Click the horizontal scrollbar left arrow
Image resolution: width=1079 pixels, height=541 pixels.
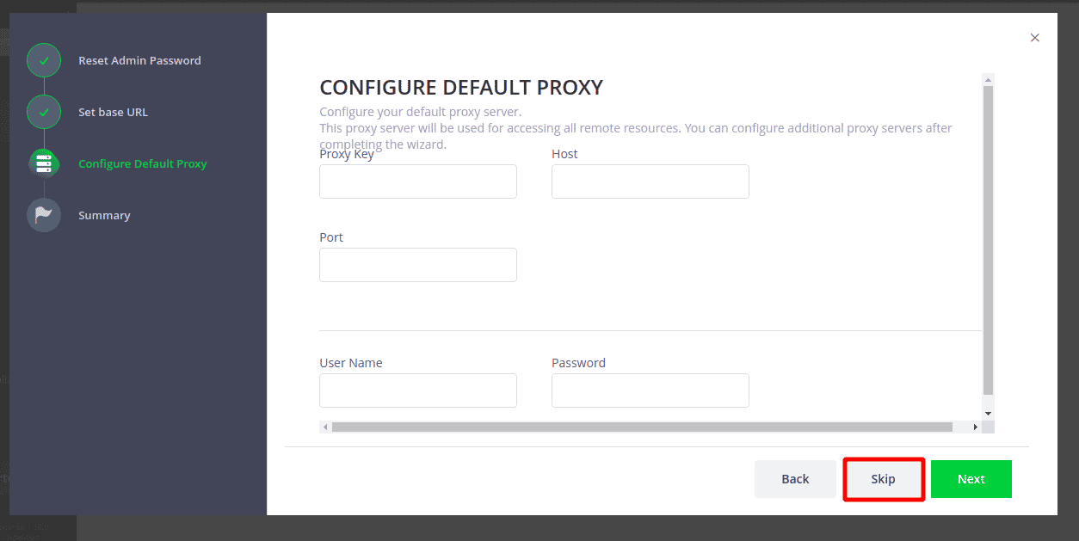pyautogui.click(x=325, y=427)
